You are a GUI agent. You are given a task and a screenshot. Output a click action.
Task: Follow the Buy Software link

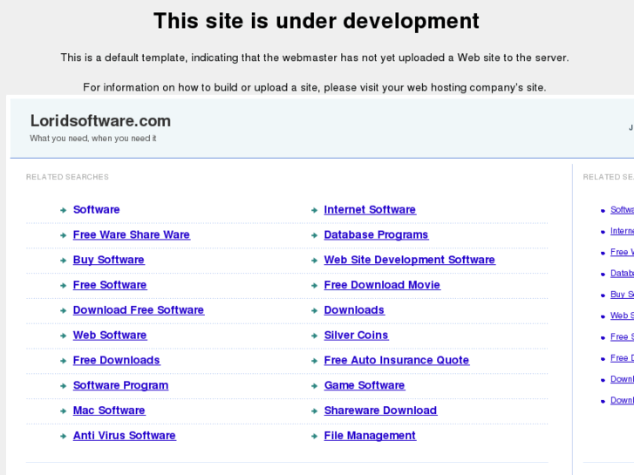pos(108,260)
